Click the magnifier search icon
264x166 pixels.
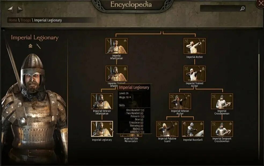tap(242, 8)
